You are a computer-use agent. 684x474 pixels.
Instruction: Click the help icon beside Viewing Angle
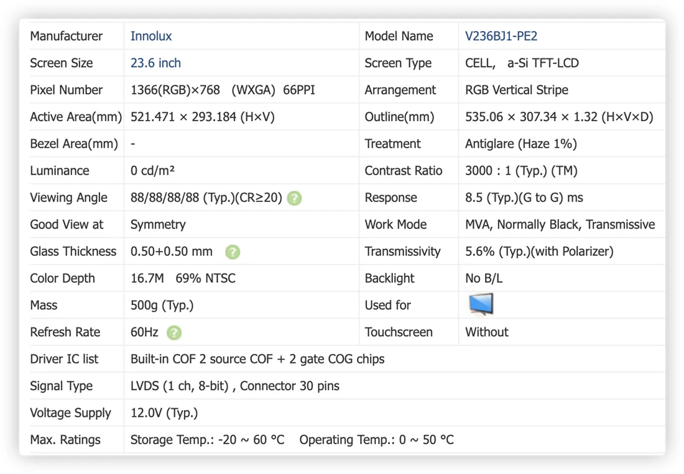tap(295, 198)
